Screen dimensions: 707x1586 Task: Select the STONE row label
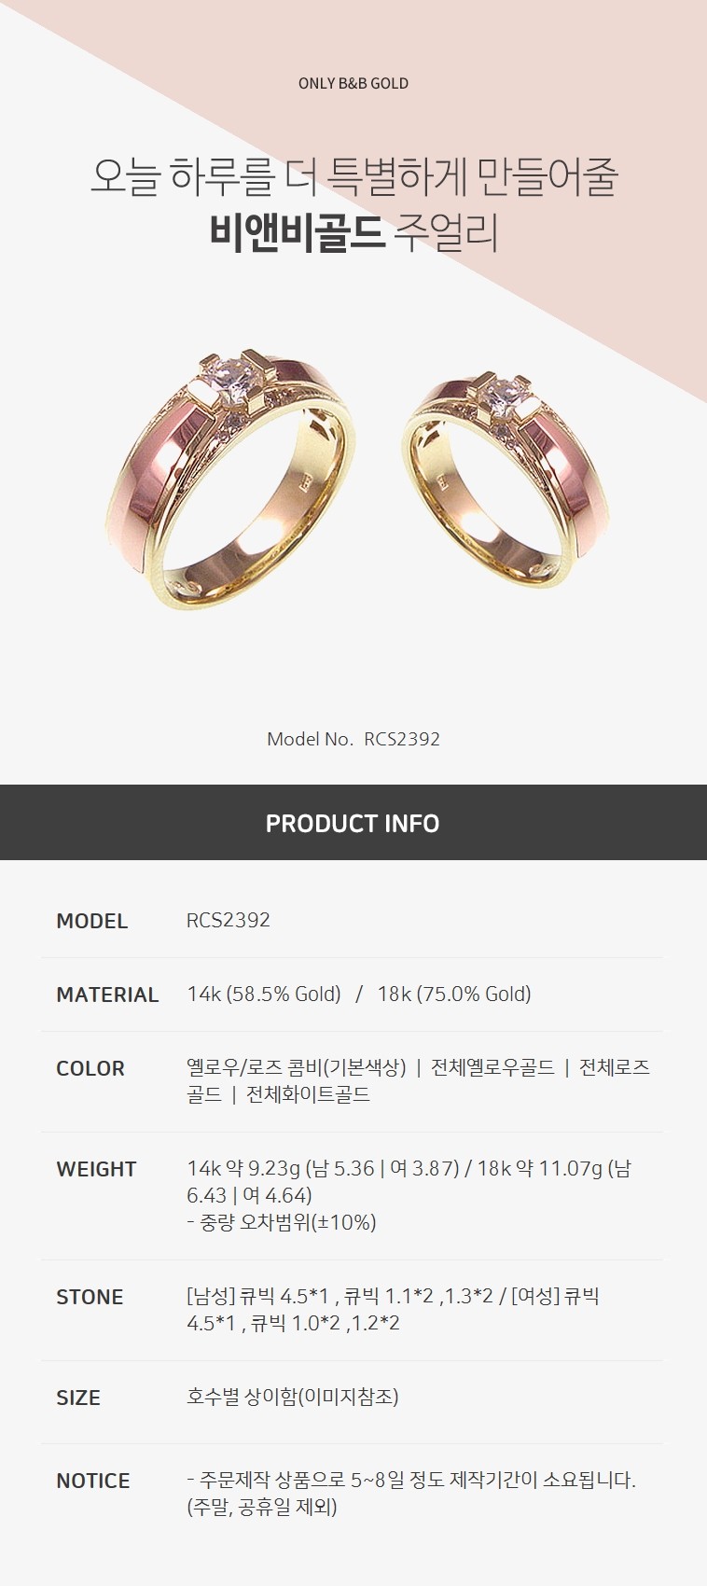[90, 1297]
